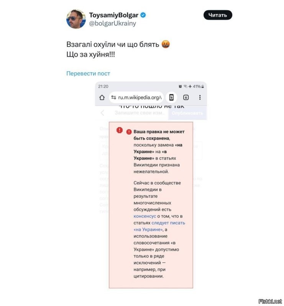Image resolution: width=284 pixels, height=306 pixels.
Task: Go back with the left chevron
Action: [102, 113]
